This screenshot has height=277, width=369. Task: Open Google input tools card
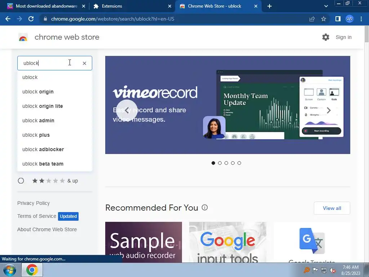(228, 242)
